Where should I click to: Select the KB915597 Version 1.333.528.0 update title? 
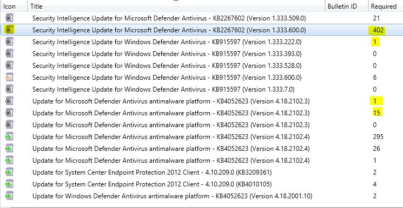[167, 66]
